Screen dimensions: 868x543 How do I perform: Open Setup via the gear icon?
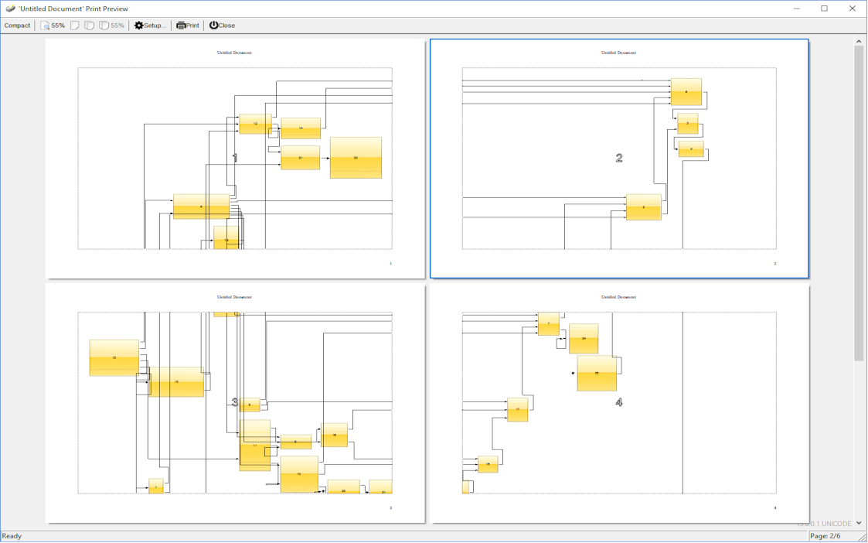139,26
